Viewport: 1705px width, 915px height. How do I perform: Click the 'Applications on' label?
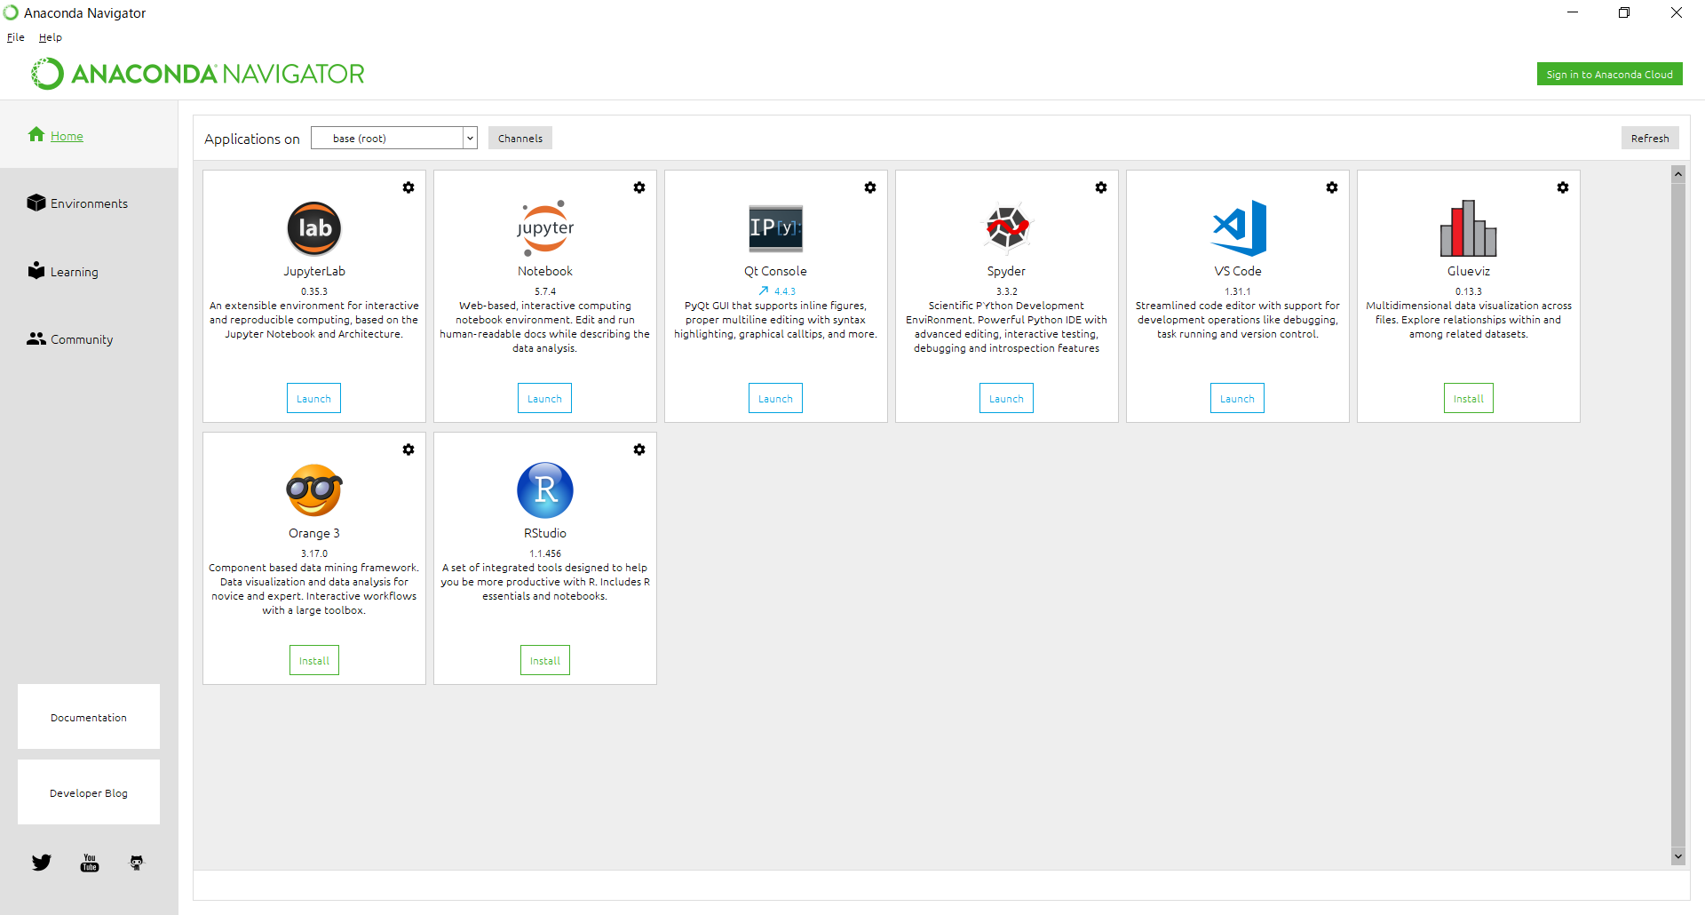tap(252, 139)
